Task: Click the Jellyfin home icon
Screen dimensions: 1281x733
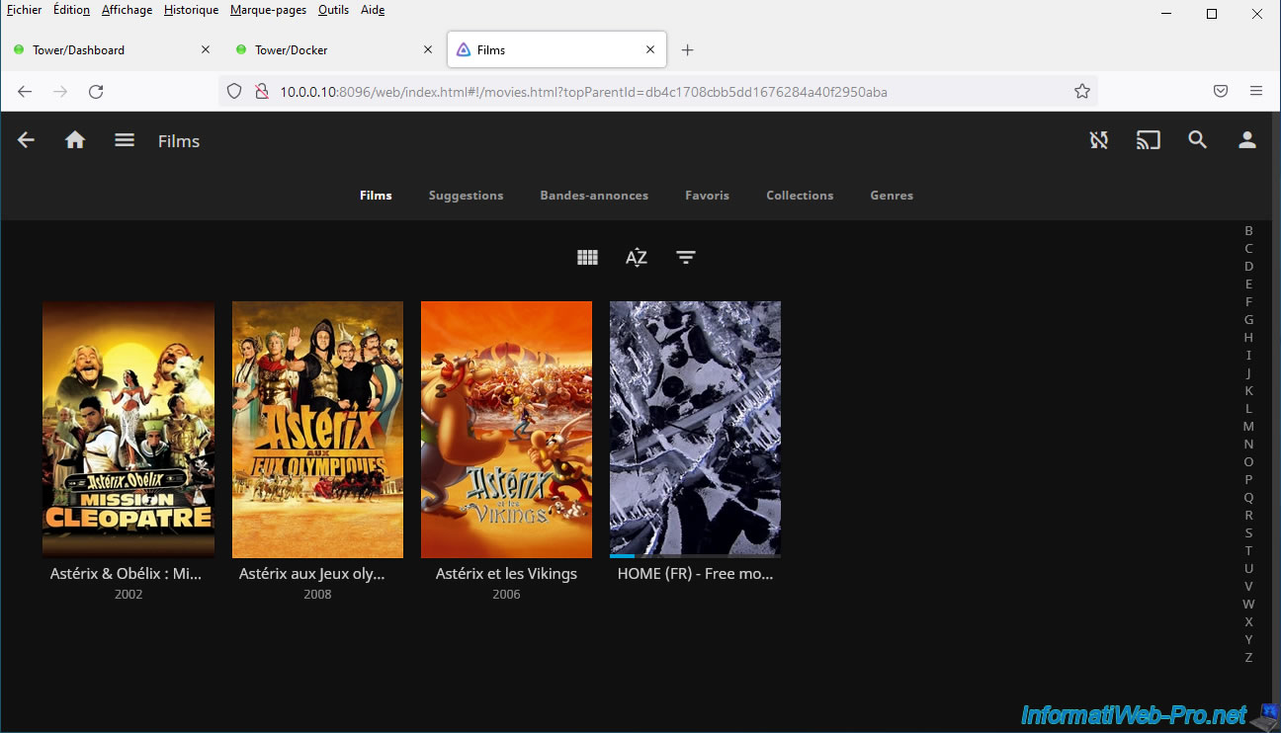Action: tap(75, 140)
